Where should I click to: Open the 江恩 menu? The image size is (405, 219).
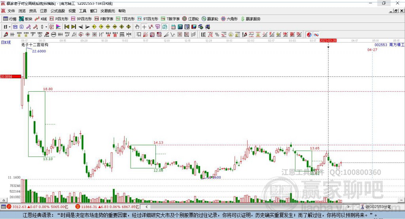pyautogui.click(x=44, y=11)
